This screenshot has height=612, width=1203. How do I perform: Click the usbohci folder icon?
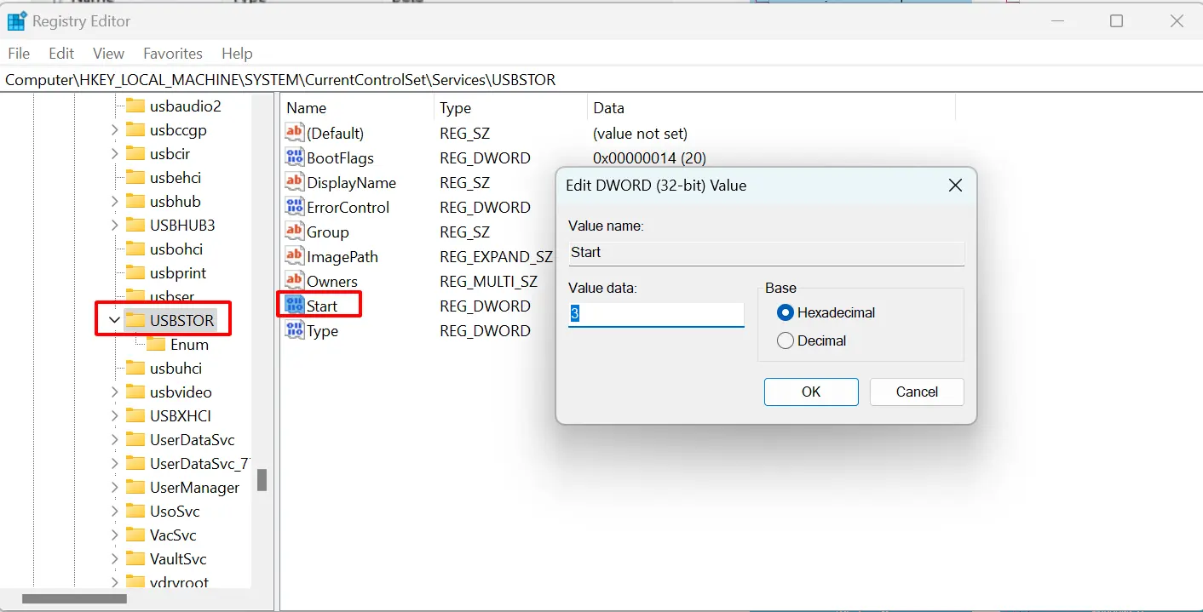pyautogui.click(x=135, y=249)
